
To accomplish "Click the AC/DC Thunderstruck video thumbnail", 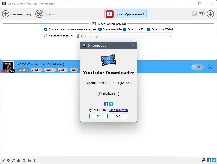I will point(8,67).
